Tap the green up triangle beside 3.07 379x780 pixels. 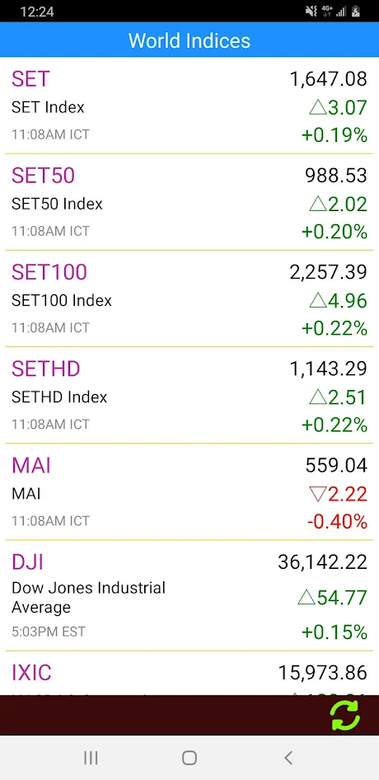[x=317, y=107]
